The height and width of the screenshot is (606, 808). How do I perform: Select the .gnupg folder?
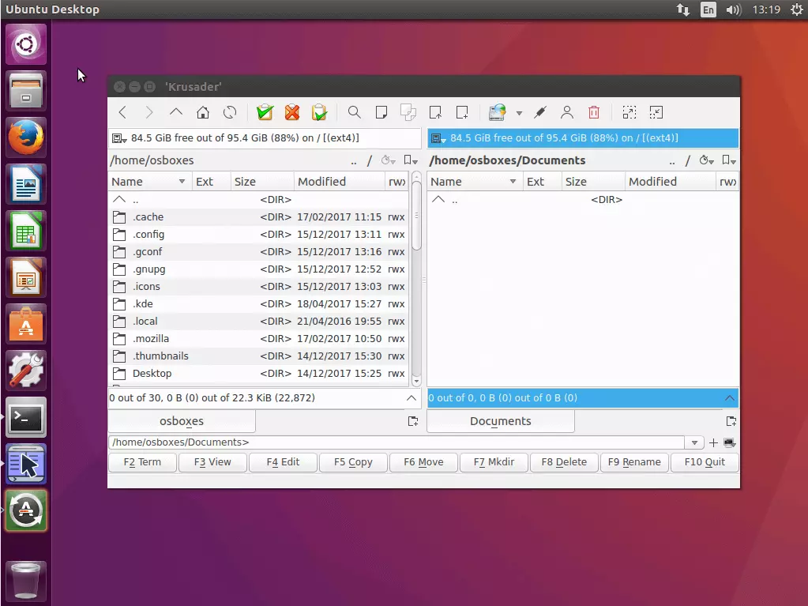pyautogui.click(x=259, y=269)
